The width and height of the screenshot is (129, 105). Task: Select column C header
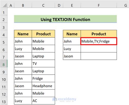click(x=43, y=5)
